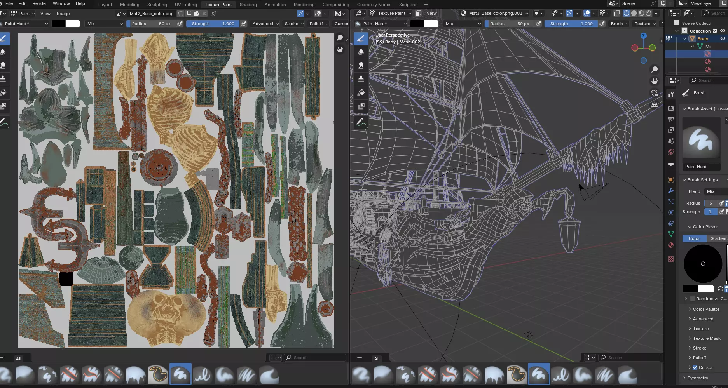This screenshot has width=728, height=388.
Task: Click the Strength slider in the 3D viewport header
Action: 571,24
